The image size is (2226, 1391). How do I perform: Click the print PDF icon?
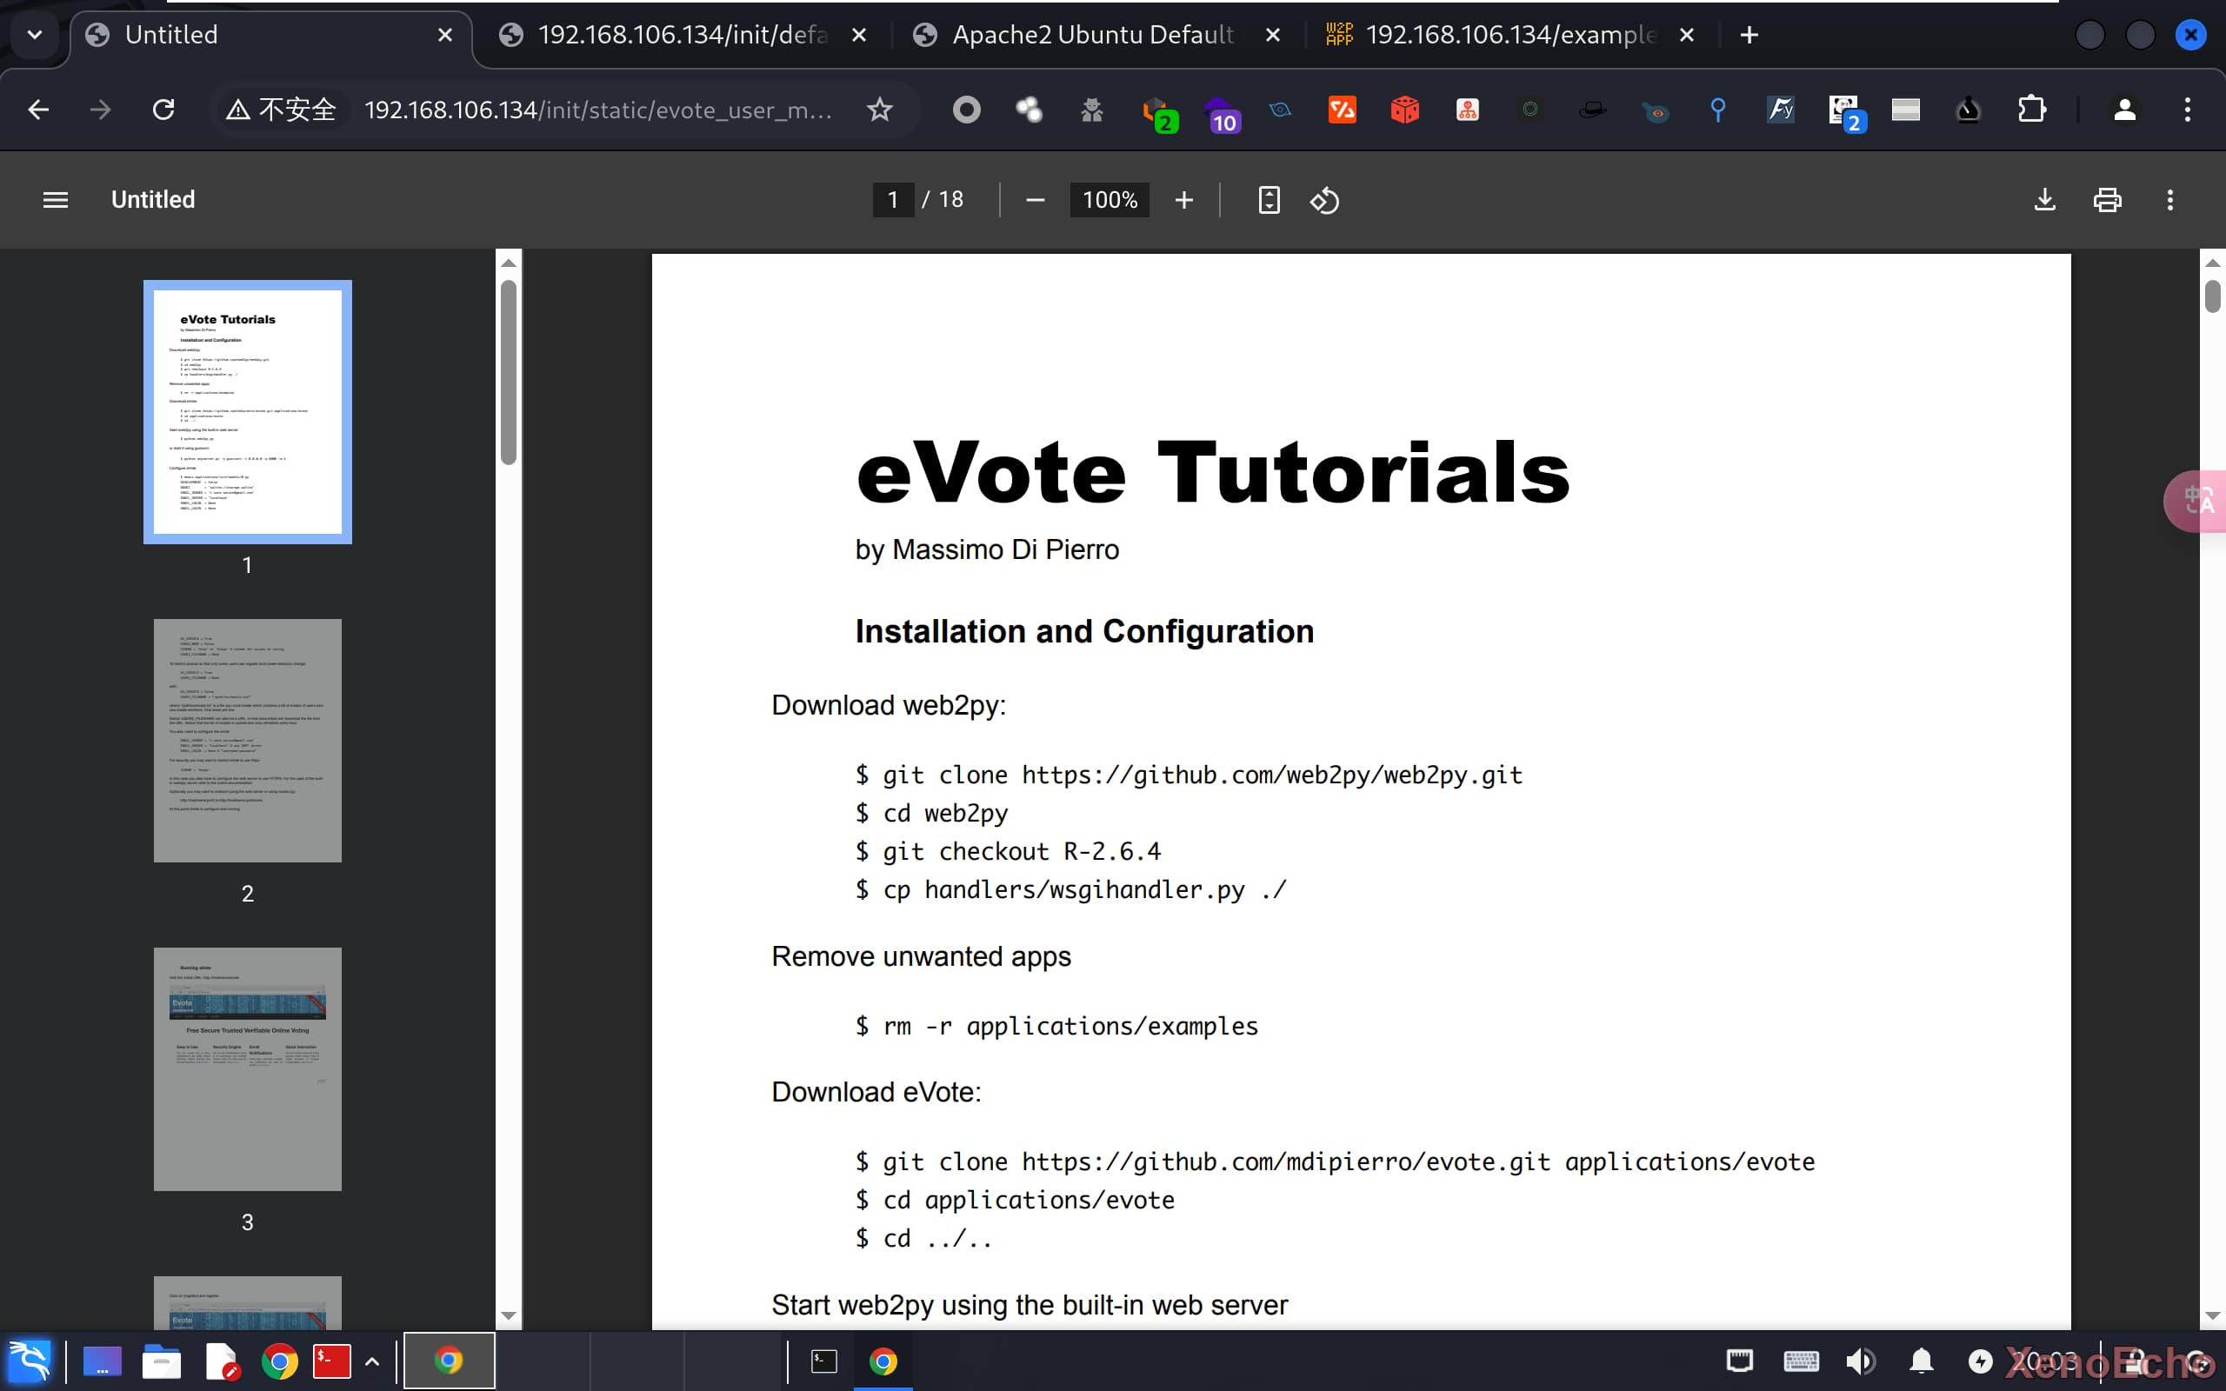pos(2108,200)
